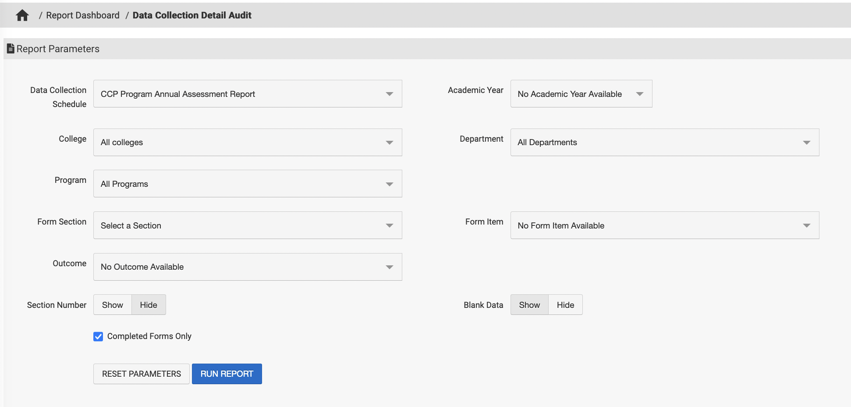Expand the Outcome dropdown

tap(247, 267)
